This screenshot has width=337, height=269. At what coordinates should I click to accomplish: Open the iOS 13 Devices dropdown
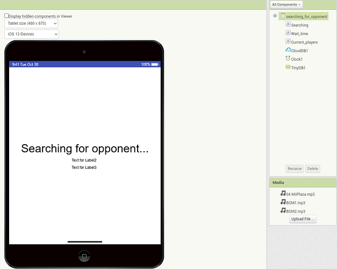click(31, 34)
